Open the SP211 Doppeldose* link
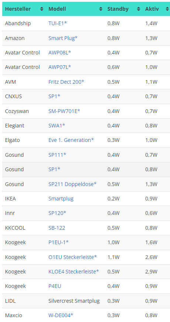Viewport: 170px width, 322px height. pyautogui.click(x=72, y=184)
